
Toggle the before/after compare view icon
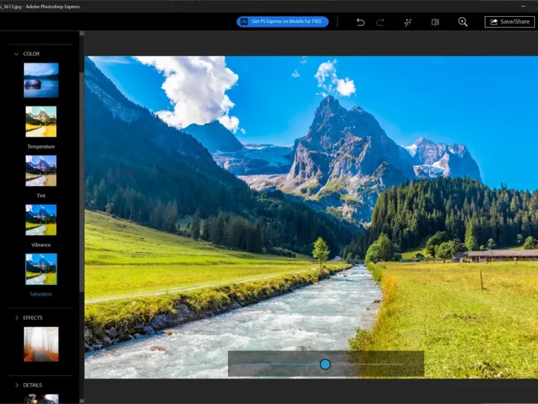point(435,22)
